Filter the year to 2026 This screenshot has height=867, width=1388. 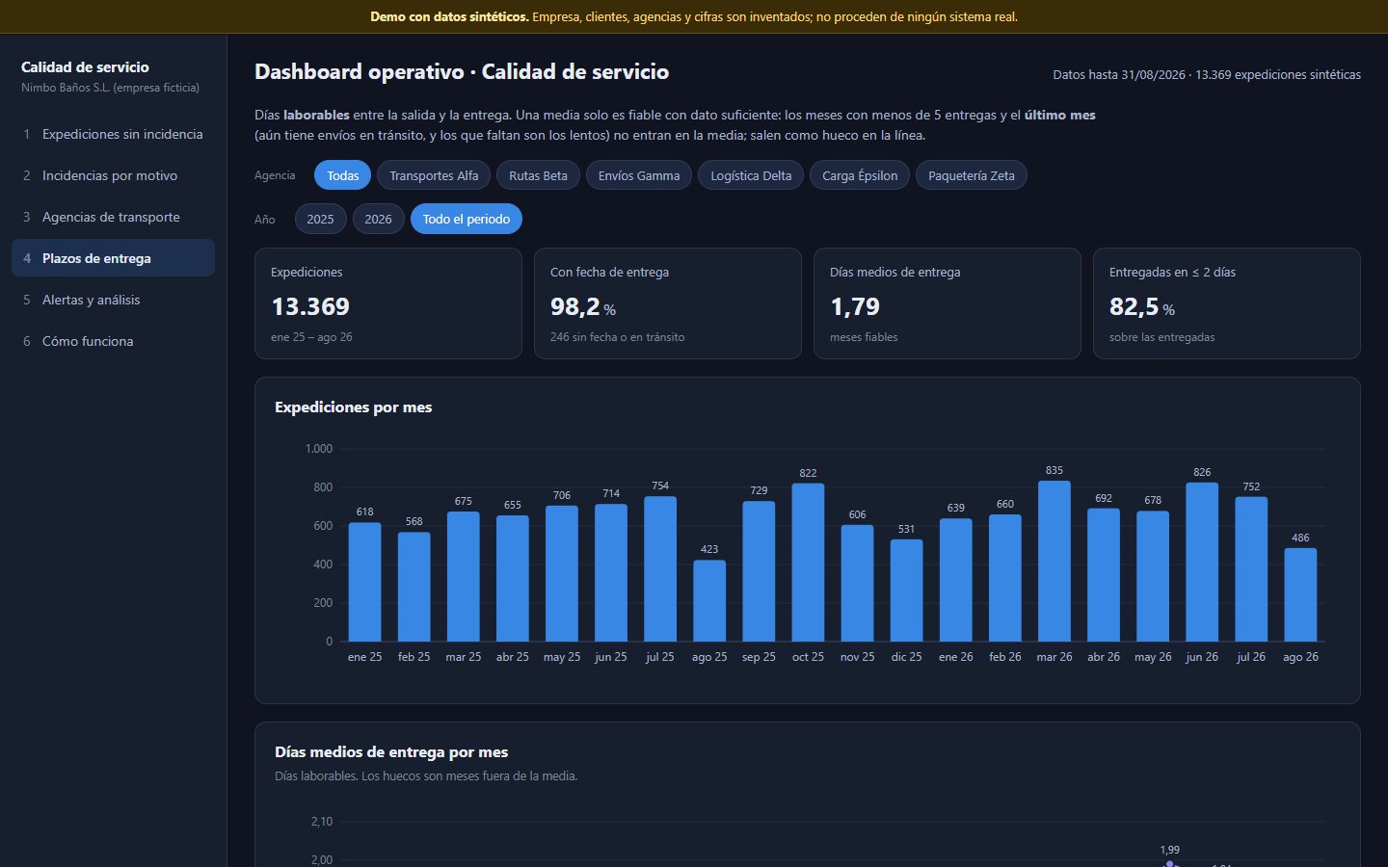pyautogui.click(x=378, y=219)
